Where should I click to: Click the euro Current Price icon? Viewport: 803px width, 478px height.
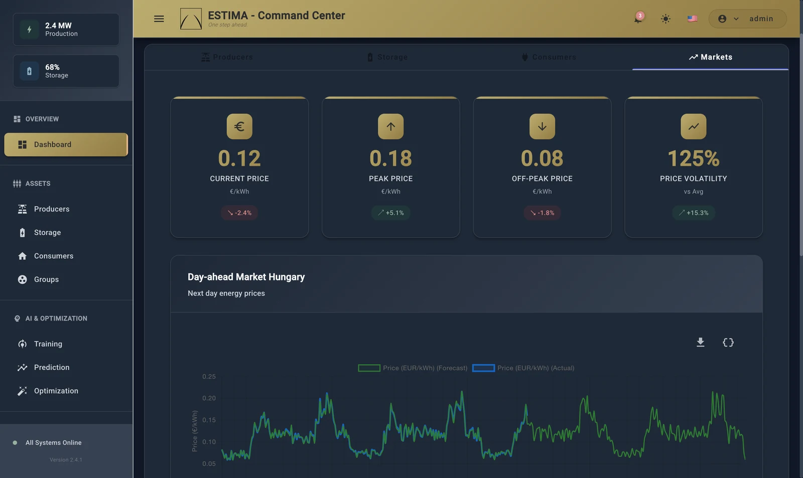coord(239,126)
